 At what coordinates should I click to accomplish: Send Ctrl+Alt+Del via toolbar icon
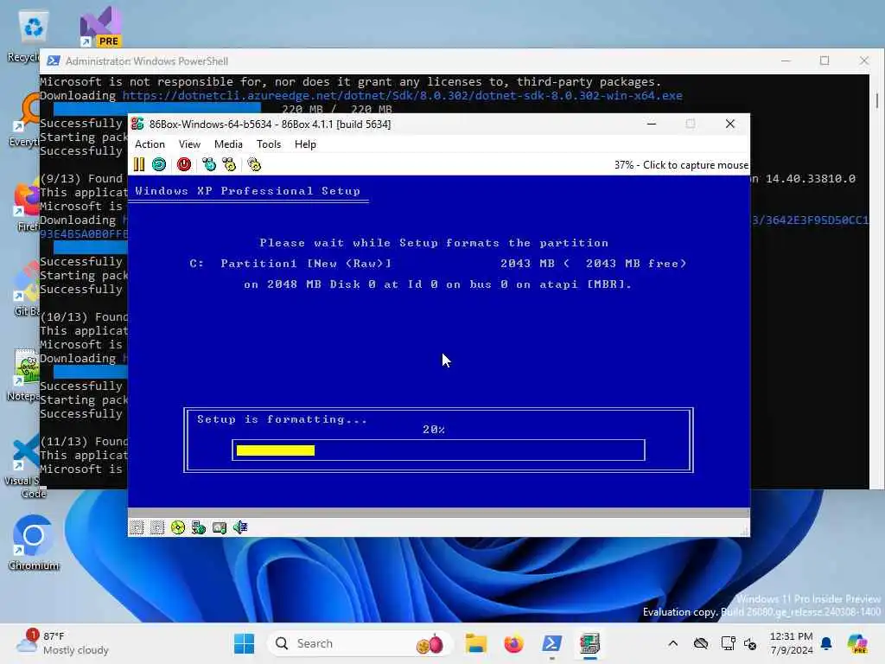coord(209,164)
